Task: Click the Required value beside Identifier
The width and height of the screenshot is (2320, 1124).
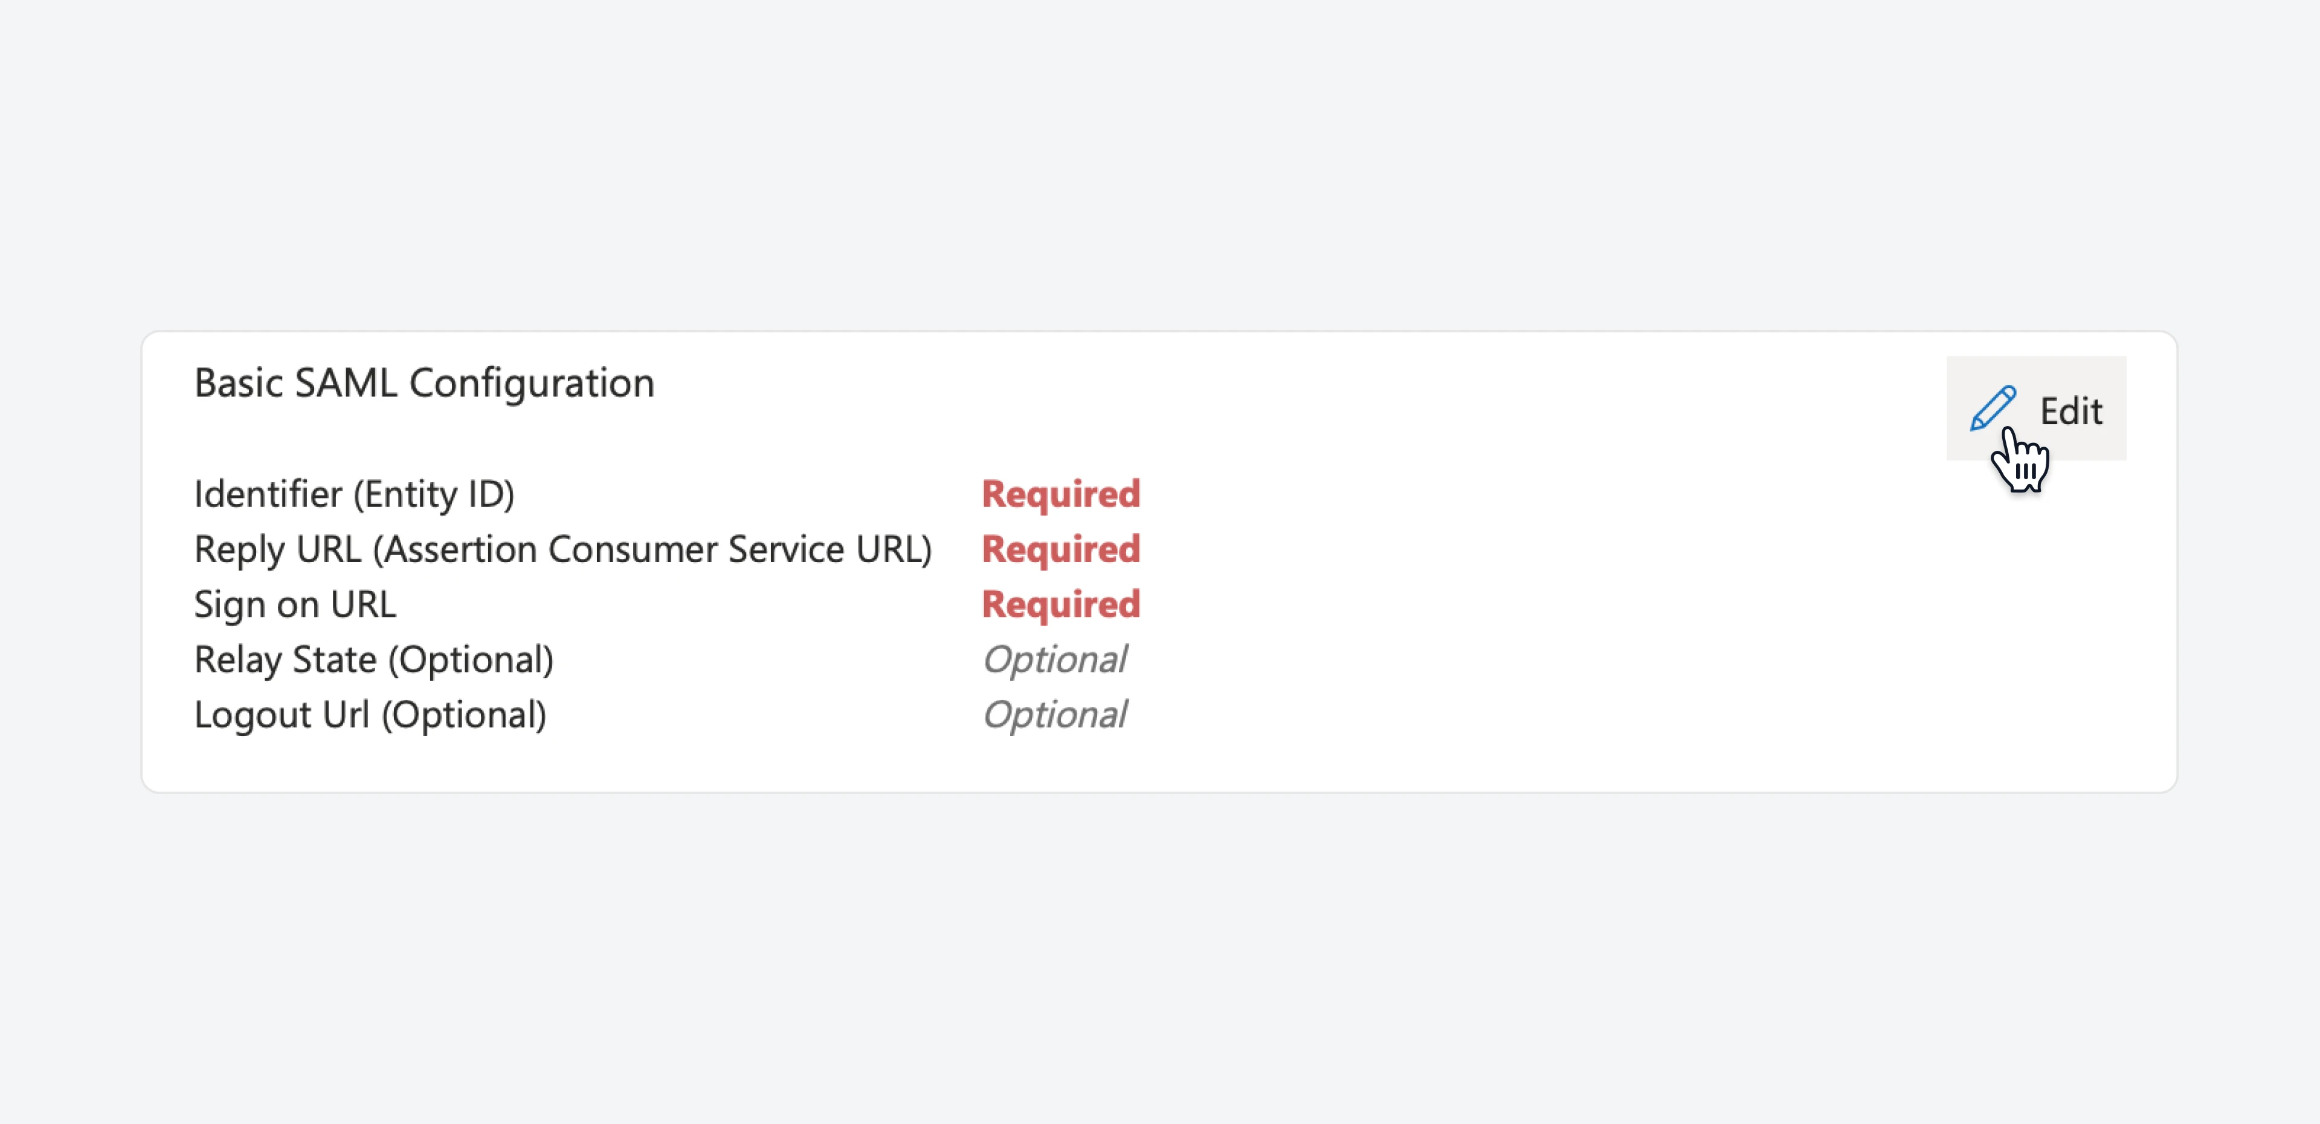Action: tap(1061, 494)
